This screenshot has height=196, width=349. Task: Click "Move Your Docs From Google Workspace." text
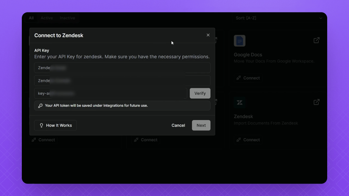[x=274, y=61]
